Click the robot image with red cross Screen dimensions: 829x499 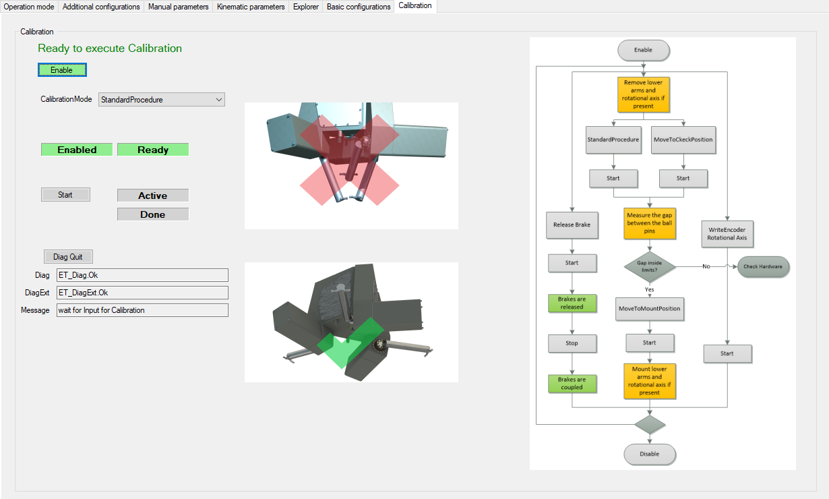351,166
